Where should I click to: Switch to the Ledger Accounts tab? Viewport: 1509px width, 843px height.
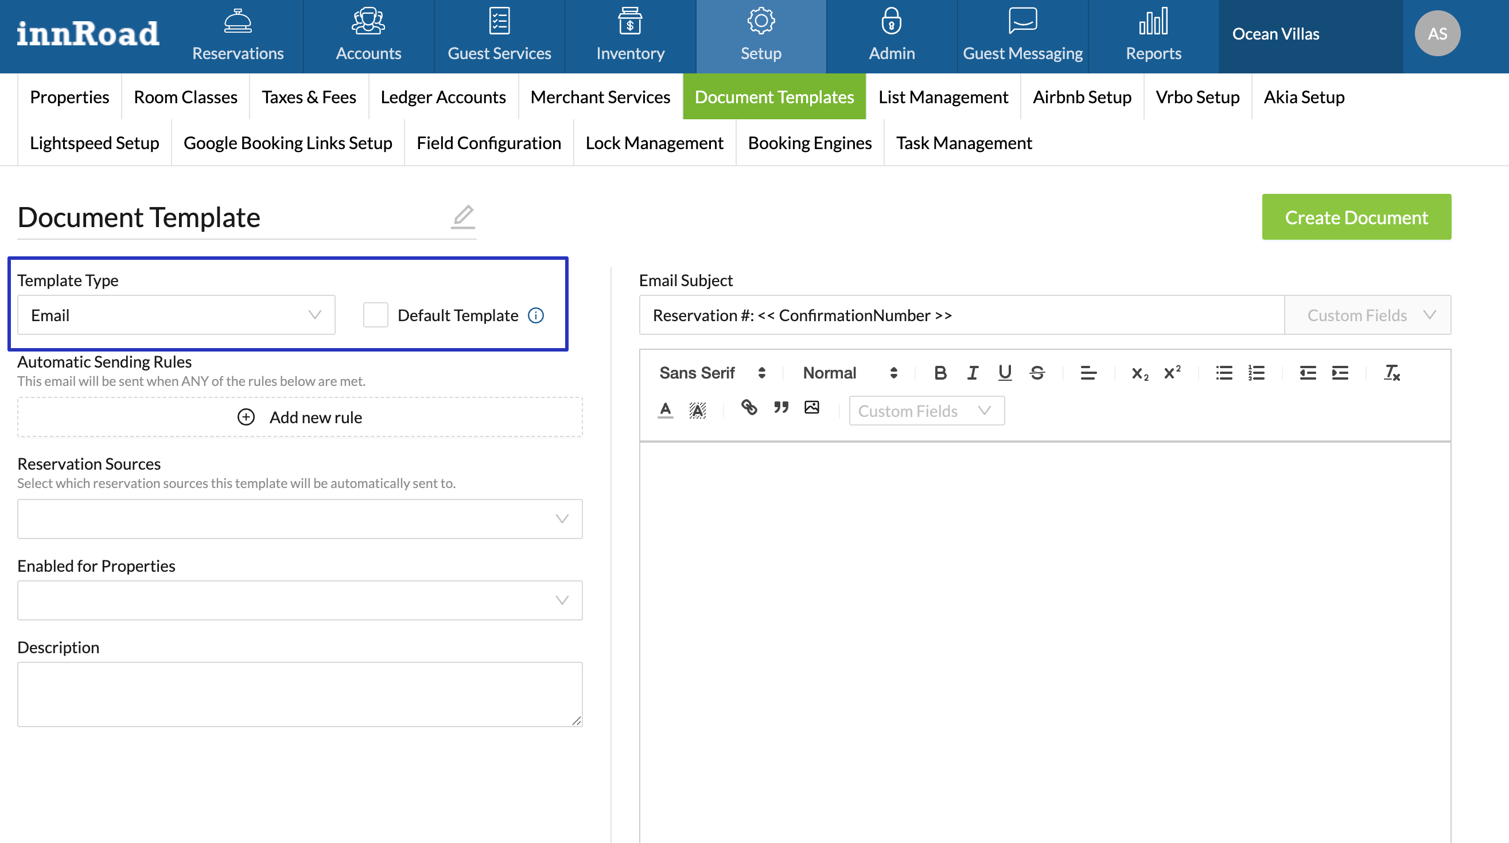point(443,96)
